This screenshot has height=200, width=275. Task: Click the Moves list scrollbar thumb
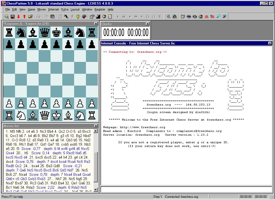(x=96, y=166)
